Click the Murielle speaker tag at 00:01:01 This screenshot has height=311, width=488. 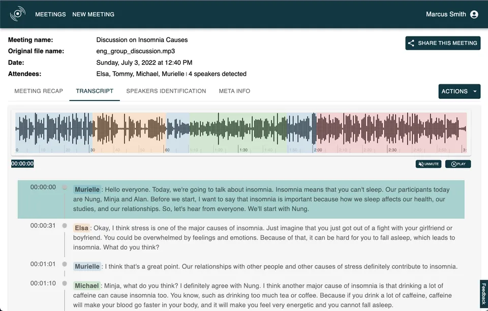(87, 266)
